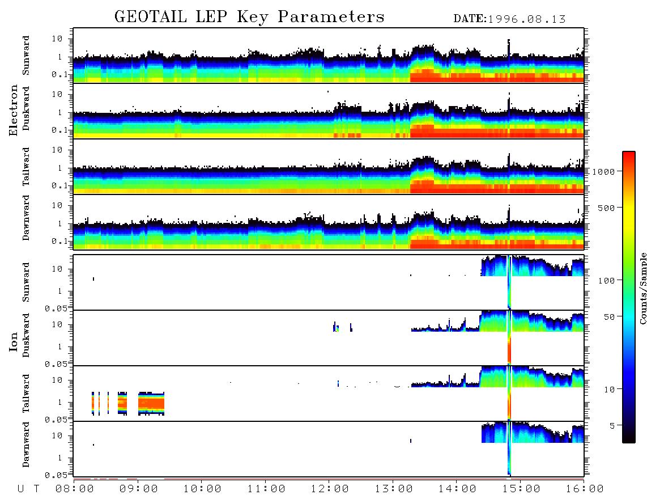Click the "DATE:1996.08.13" label
Screen dimensions: 647x499
click(509, 19)
